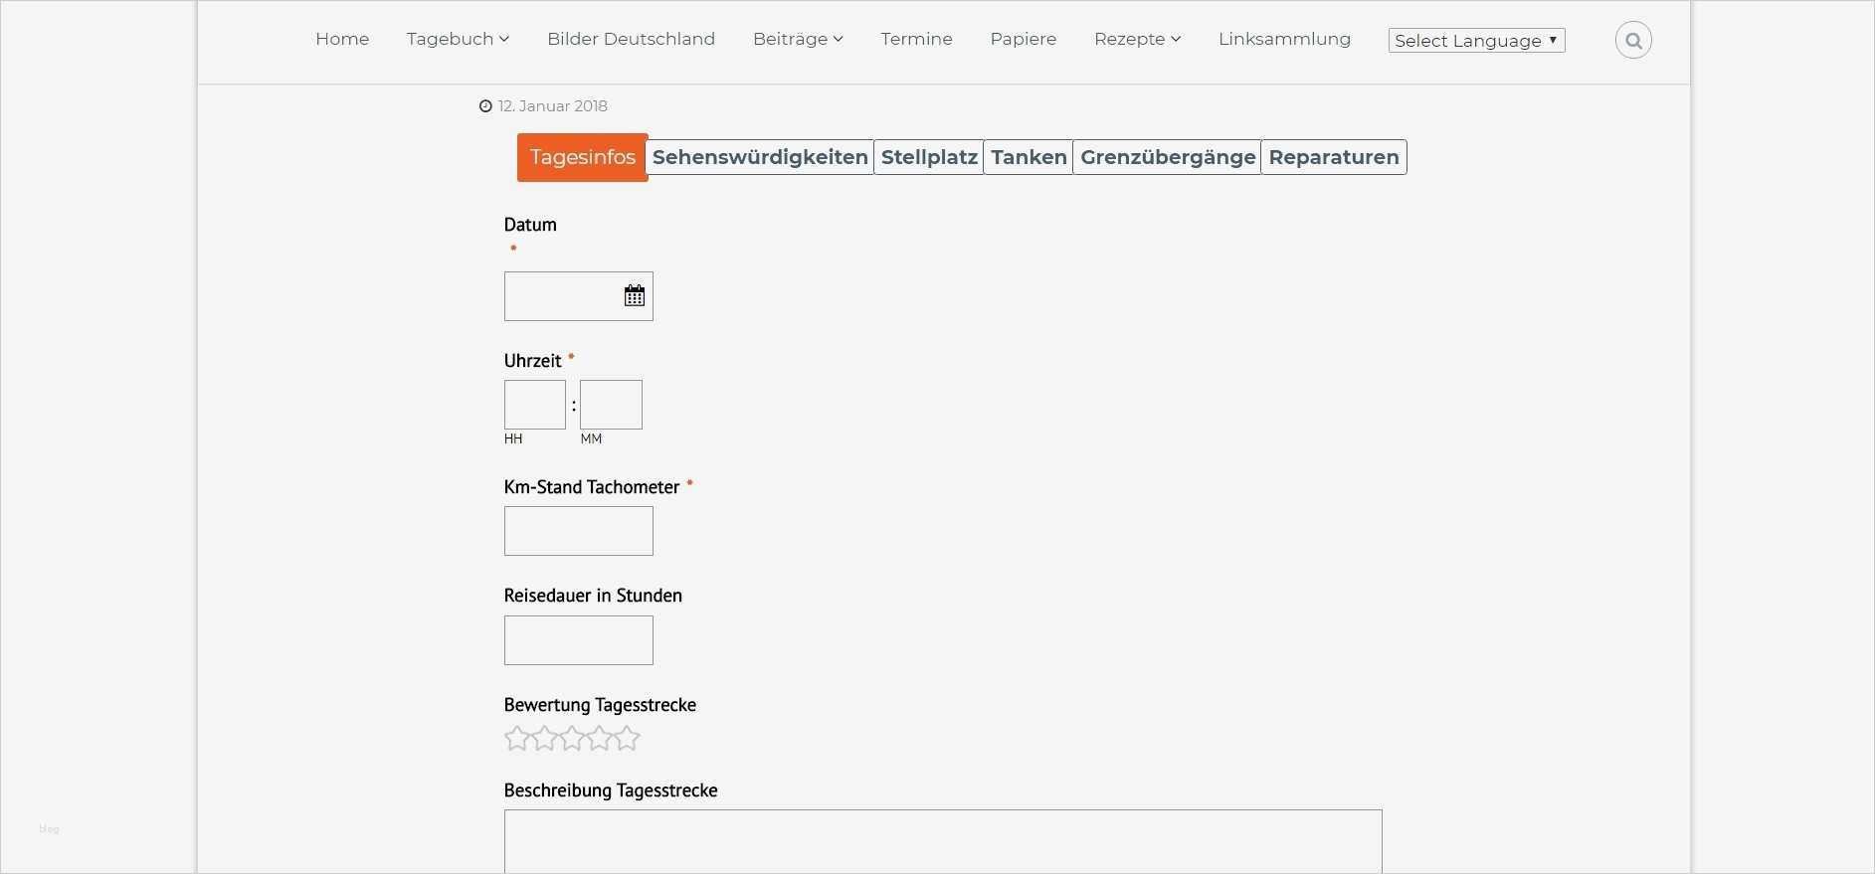The image size is (1875, 874).
Task: Rate Tagesstrecke with the first star
Action: (516, 739)
